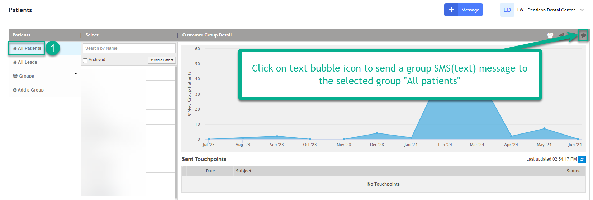
Task: Expand the Groups section arrow
Action: (76, 74)
